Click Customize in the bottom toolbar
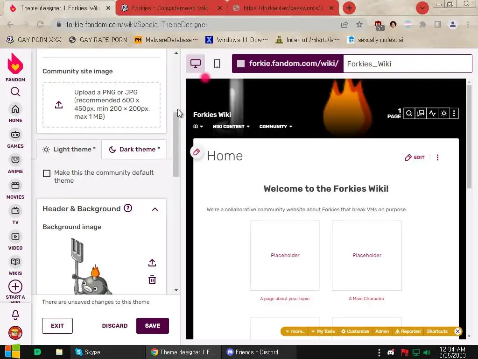 [x=355, y=331]
